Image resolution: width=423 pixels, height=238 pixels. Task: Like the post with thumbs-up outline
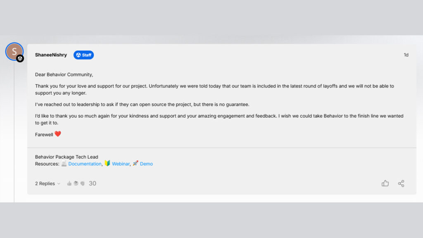(x=385, y=183)
